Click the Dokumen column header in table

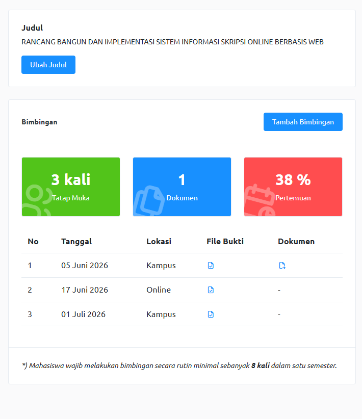click(296, 241)
